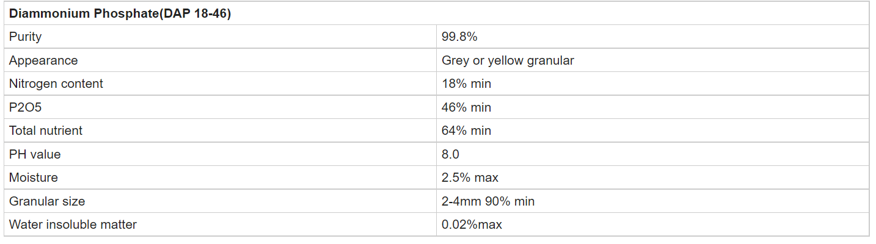
Task: Click the 46% min value cell
Action: click(x=466, y=107)
